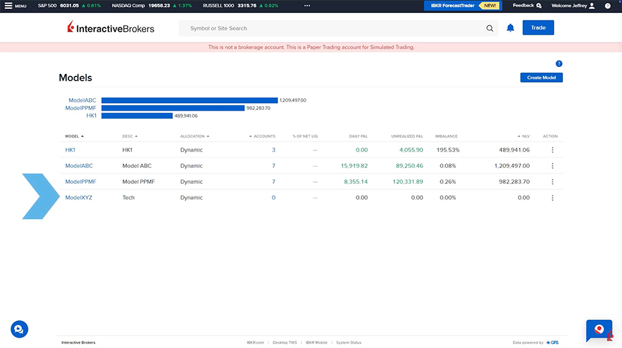Sort by % OF NET LIQ column header

pyautogui.click(x=305, y=136)
